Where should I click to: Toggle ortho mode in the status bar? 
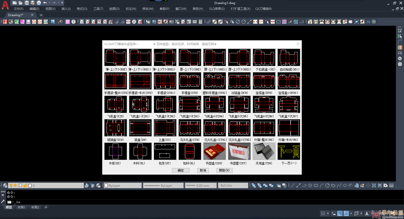(340, 213)
